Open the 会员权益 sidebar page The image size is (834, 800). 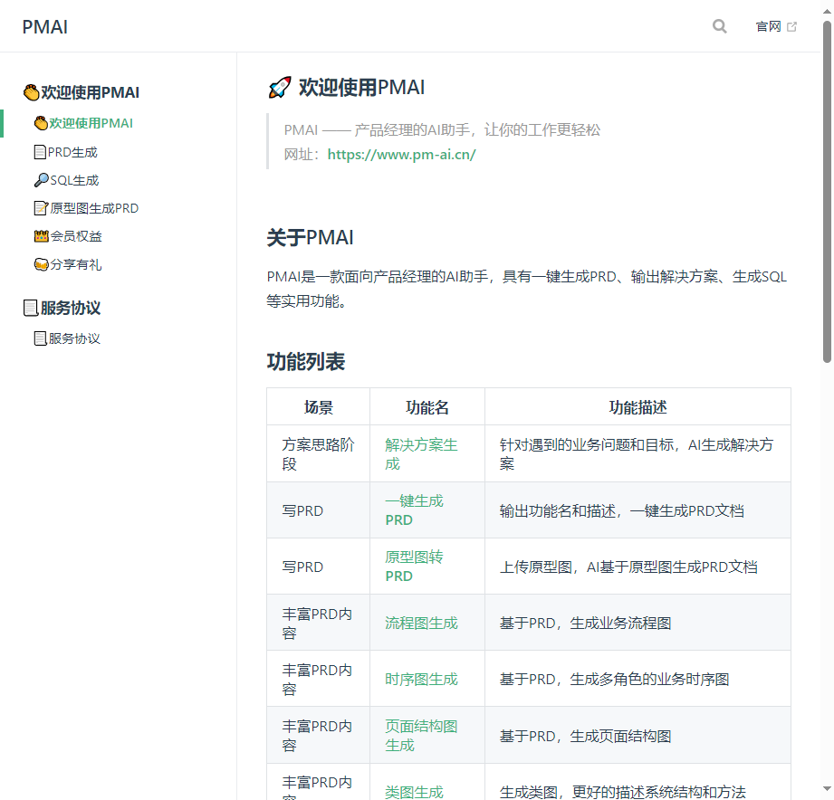(x=68, y=236)
